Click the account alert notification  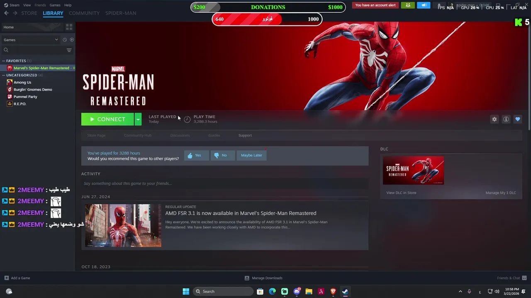coord(375,5)
